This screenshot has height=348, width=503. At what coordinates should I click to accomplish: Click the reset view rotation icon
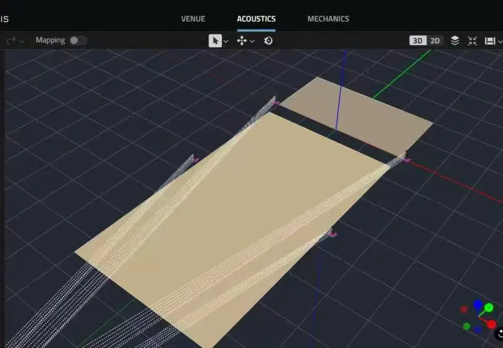(268, 41)
